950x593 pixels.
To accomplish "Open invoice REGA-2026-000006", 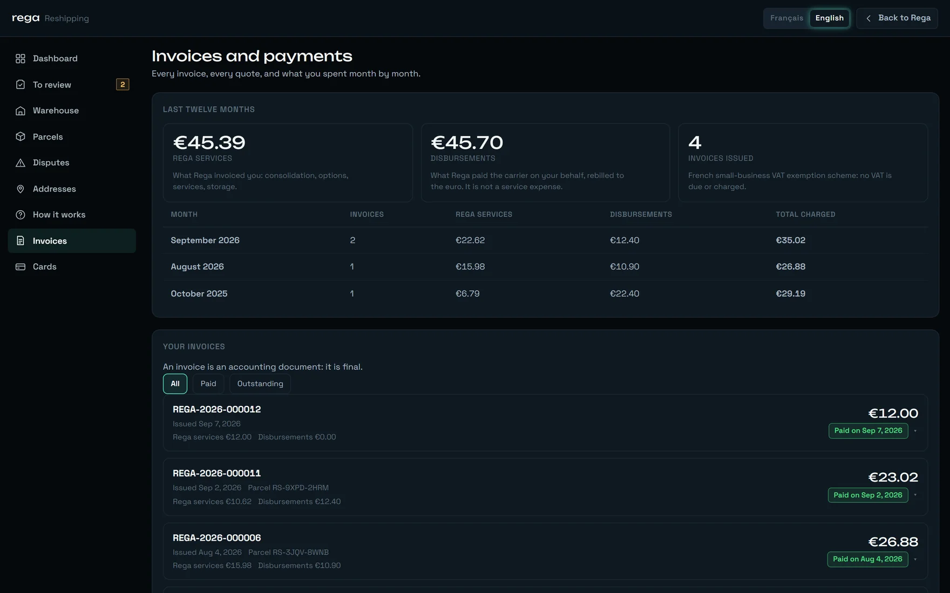I will [545, 551].
